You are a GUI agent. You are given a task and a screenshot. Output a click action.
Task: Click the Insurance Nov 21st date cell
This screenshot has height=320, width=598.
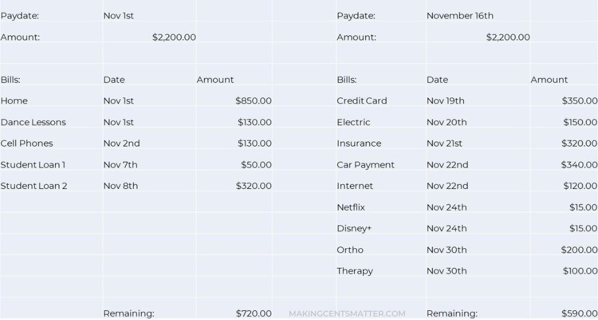(x=477, y=144)
